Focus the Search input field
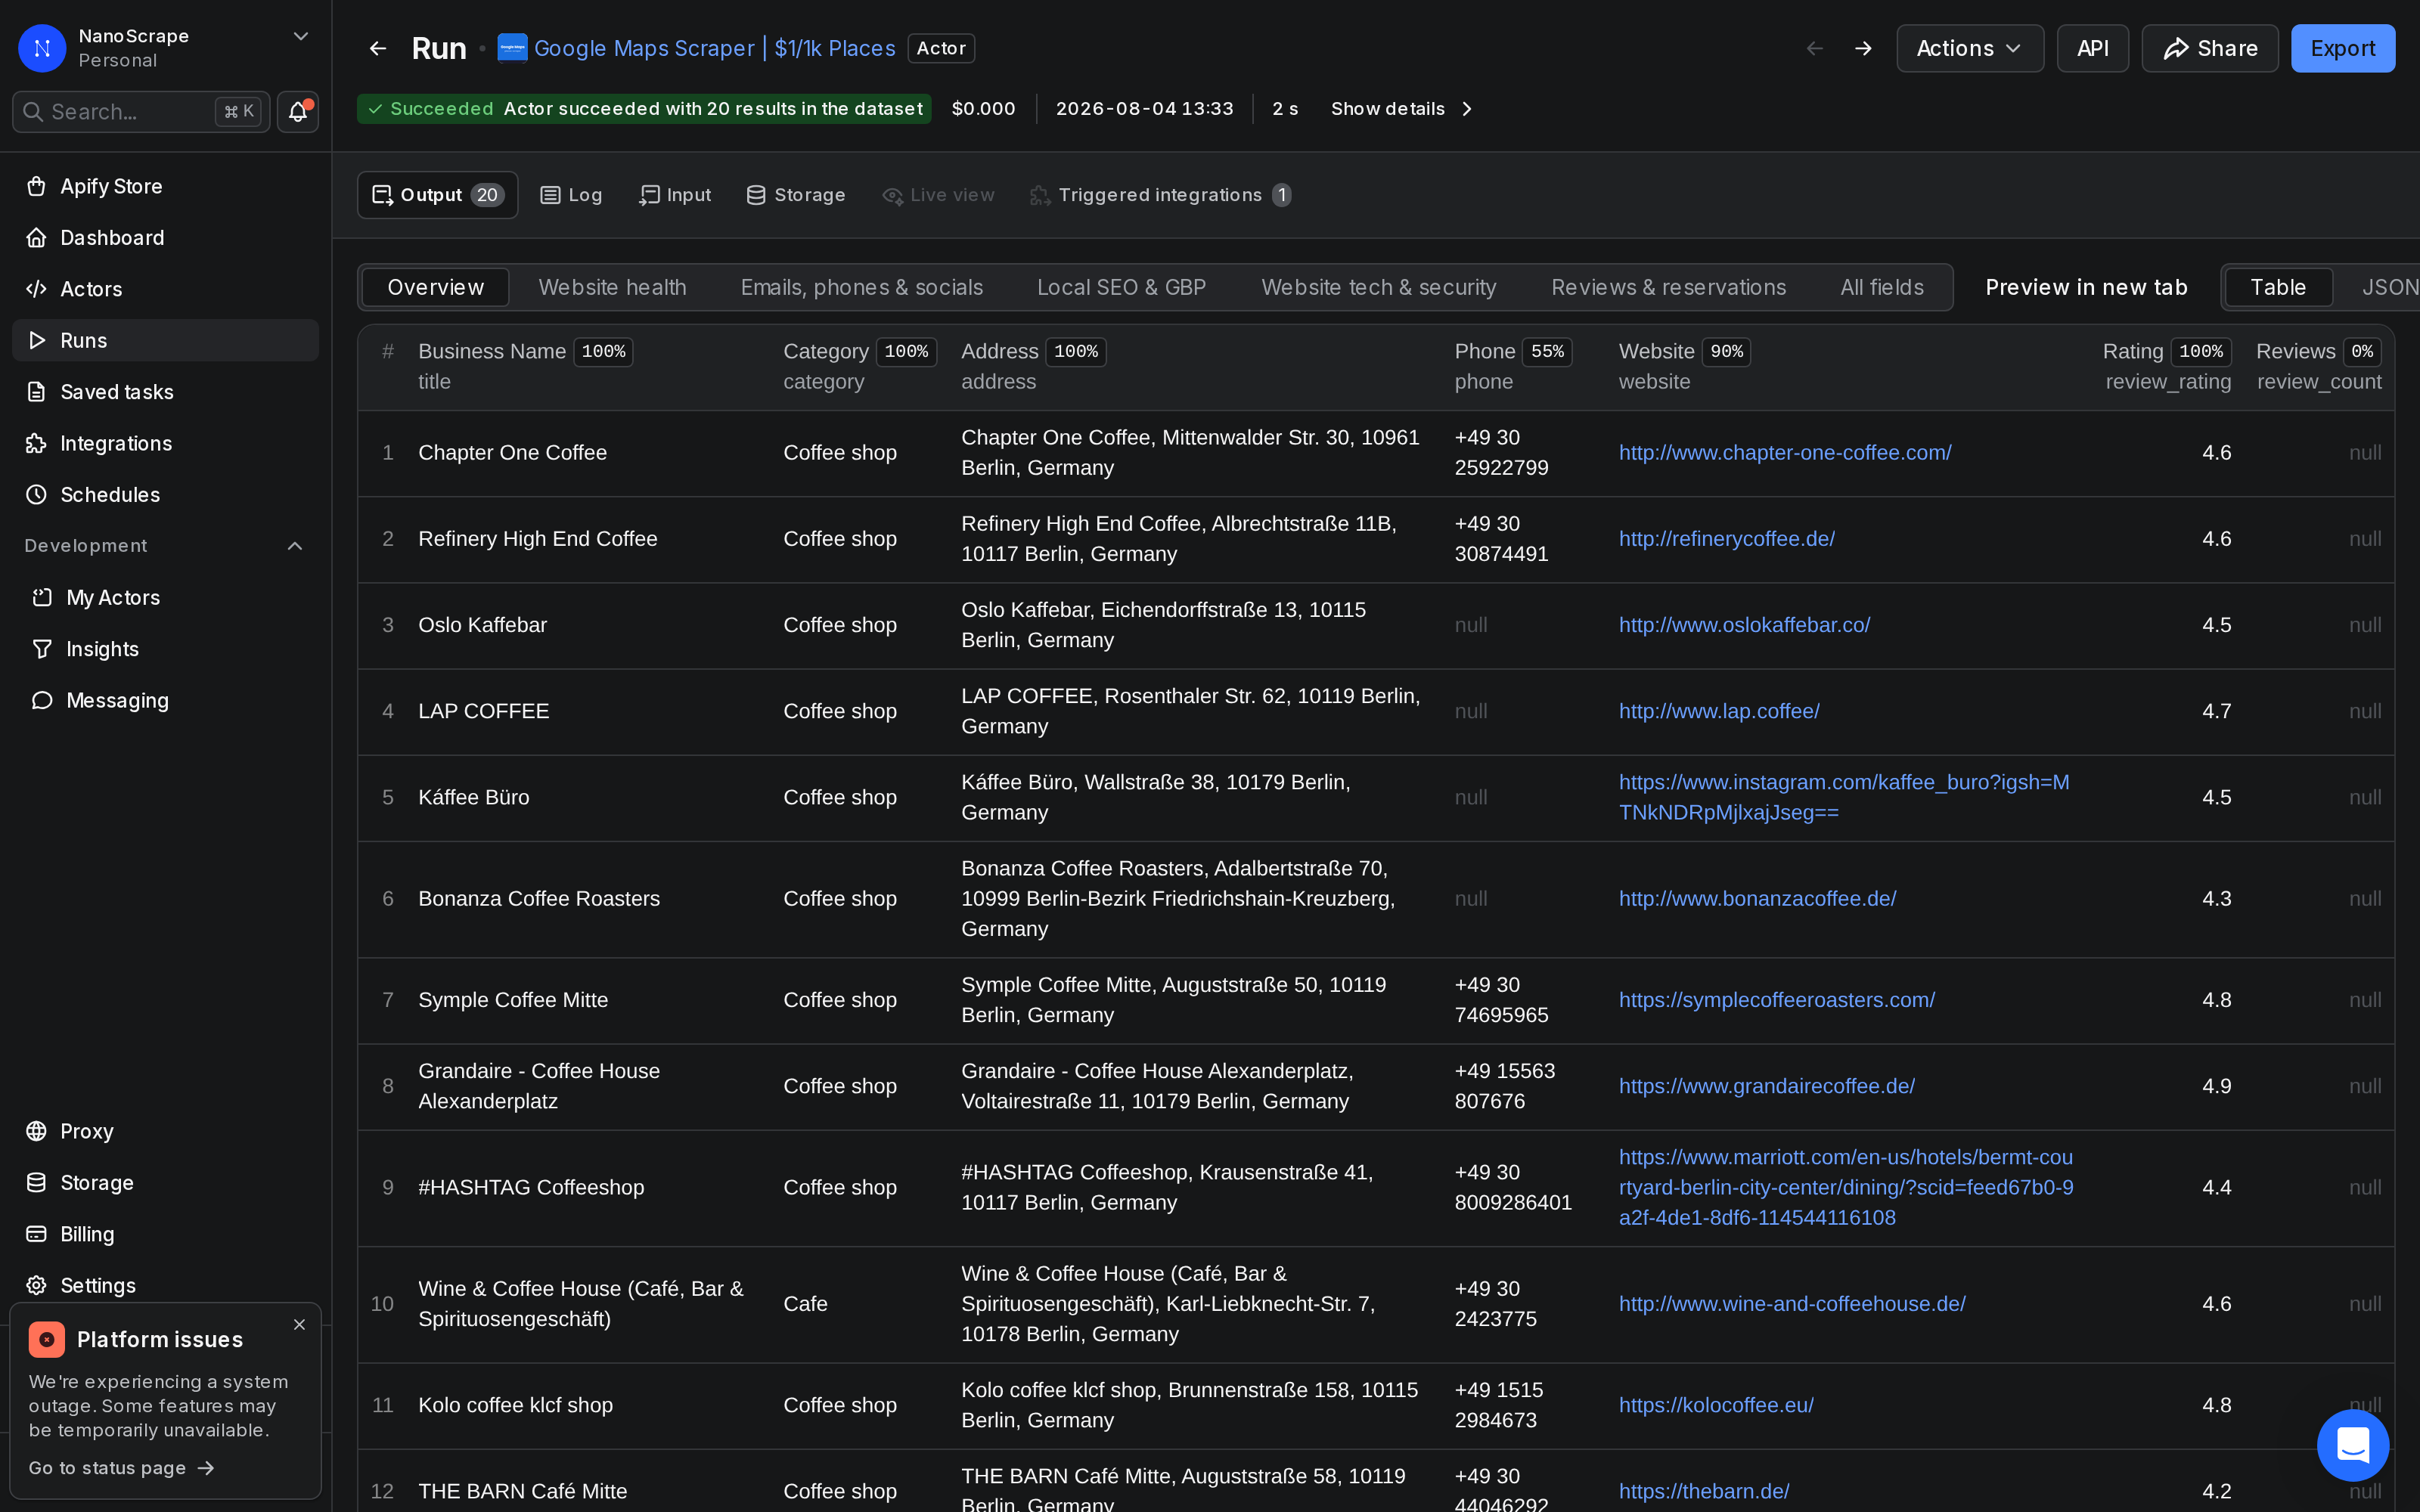The image size is (2420, 1512). pos(141,112)
